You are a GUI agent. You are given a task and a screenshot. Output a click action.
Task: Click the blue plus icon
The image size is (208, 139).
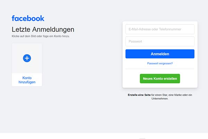click(x=27, y=58)
